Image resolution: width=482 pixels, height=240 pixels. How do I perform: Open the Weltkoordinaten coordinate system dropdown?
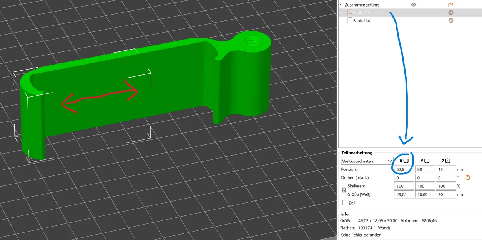pos(367,161)
